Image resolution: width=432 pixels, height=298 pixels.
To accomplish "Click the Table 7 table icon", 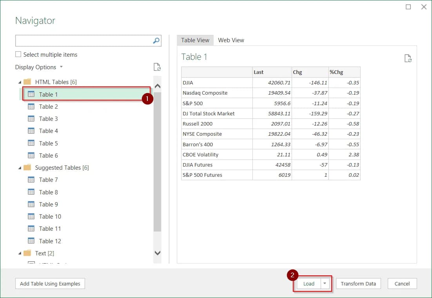I will coord(31,180).
